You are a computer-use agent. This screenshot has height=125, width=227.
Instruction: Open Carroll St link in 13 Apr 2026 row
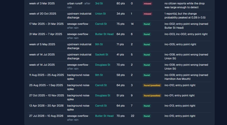coord(101,106)
